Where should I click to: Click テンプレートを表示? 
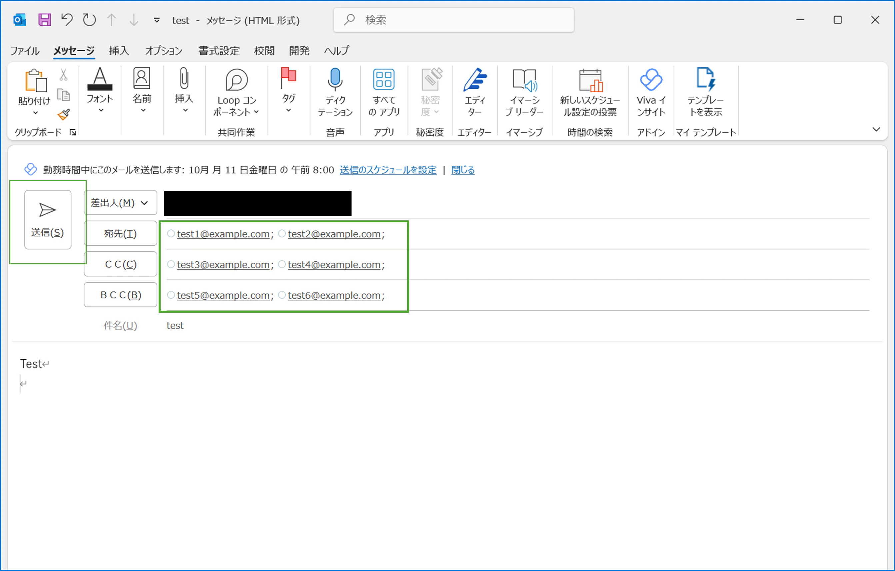point(705,93)
